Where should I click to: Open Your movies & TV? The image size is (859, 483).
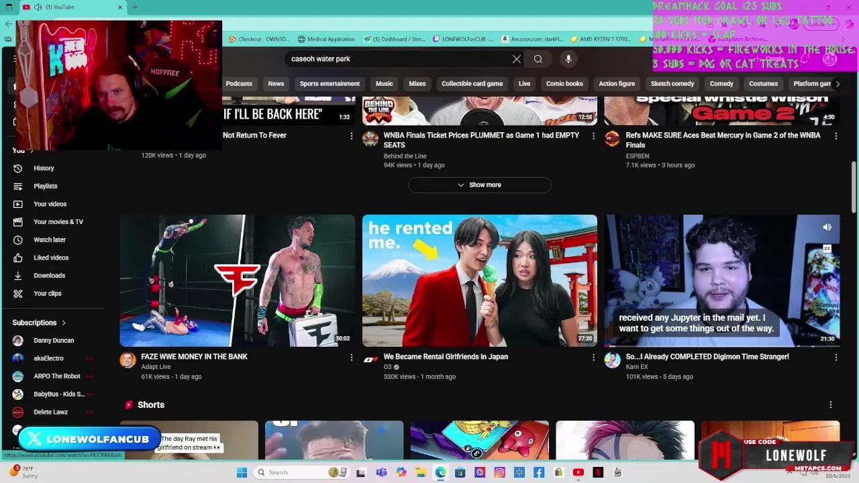point(58,222)
